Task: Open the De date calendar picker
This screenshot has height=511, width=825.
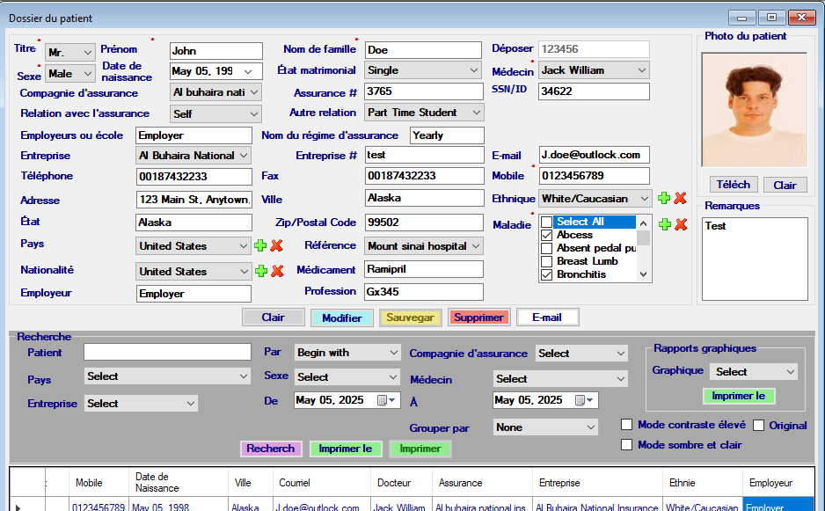Action: 383,400
